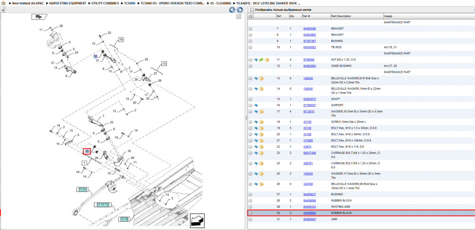Click boxed callout 10 in the diagram
475x230 pixels.
(x=121, y=40)
